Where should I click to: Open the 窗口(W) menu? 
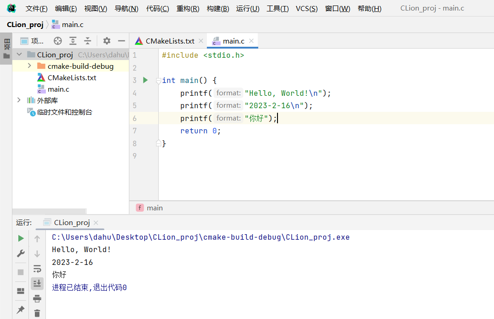tap(338, 9)
